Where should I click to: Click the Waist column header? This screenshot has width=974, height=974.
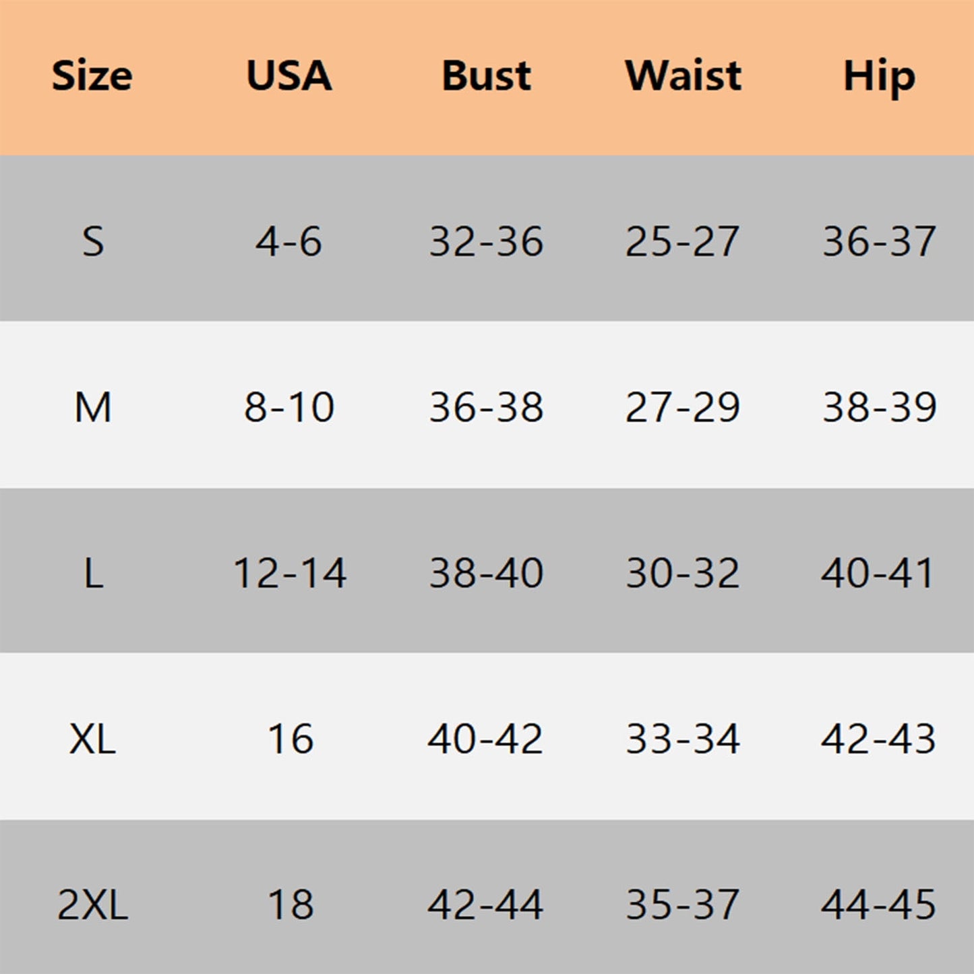tap(683, 75)
